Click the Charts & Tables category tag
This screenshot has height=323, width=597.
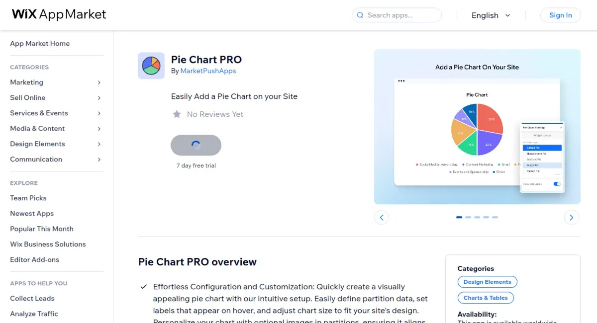tap(485, 298)
